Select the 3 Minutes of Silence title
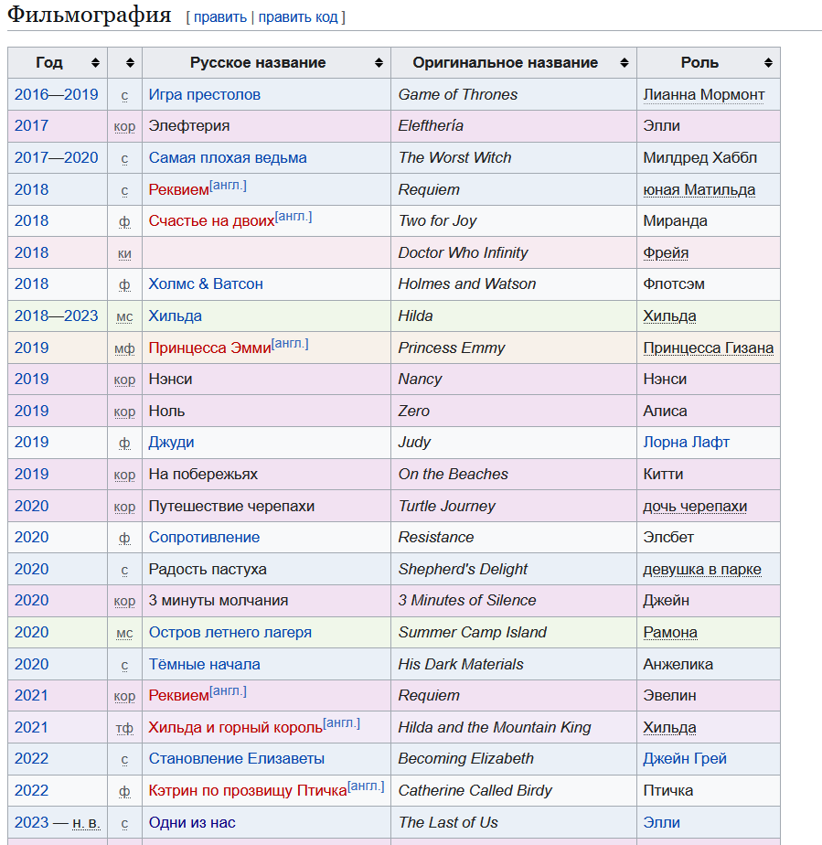822x845 pixels. [467, 601]
